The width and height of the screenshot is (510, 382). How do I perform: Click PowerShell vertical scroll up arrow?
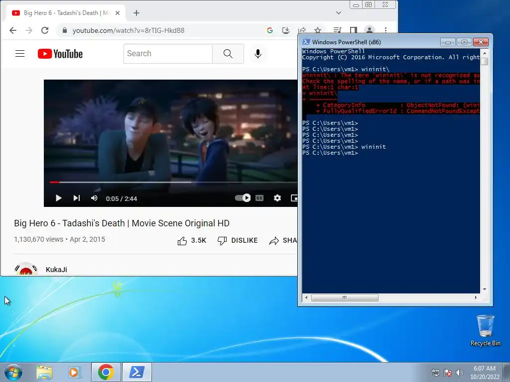coord(485,53)
